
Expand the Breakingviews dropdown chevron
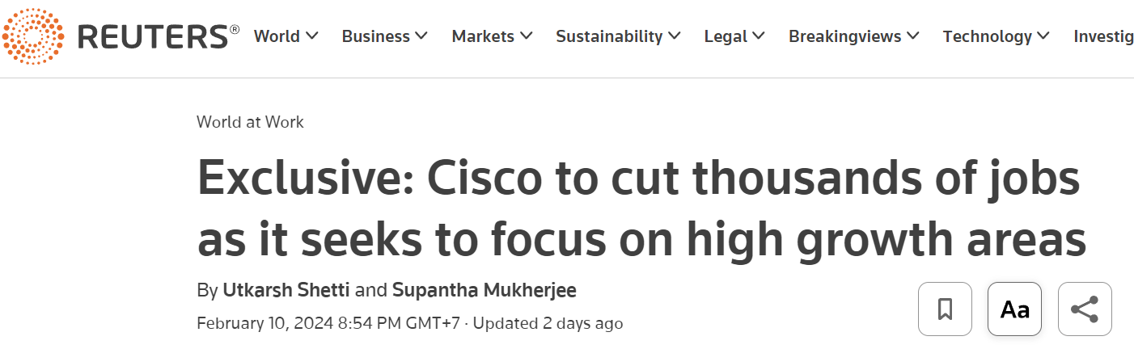[913, 36]
